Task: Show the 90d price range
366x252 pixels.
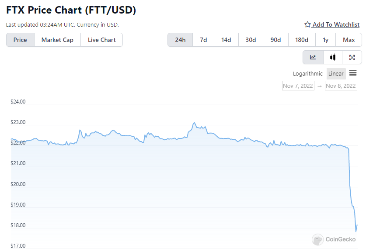Action: tap(275, 40)
